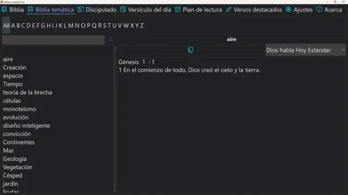Select the 'Creación' topic

[x=15, y=67]
